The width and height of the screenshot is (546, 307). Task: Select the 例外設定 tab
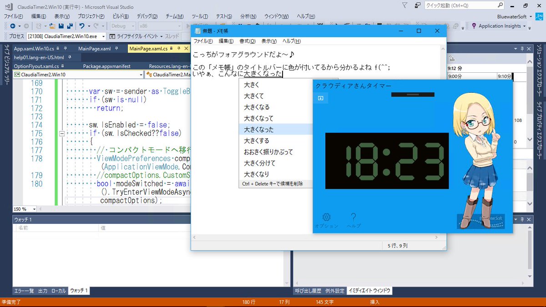point(335,291)
